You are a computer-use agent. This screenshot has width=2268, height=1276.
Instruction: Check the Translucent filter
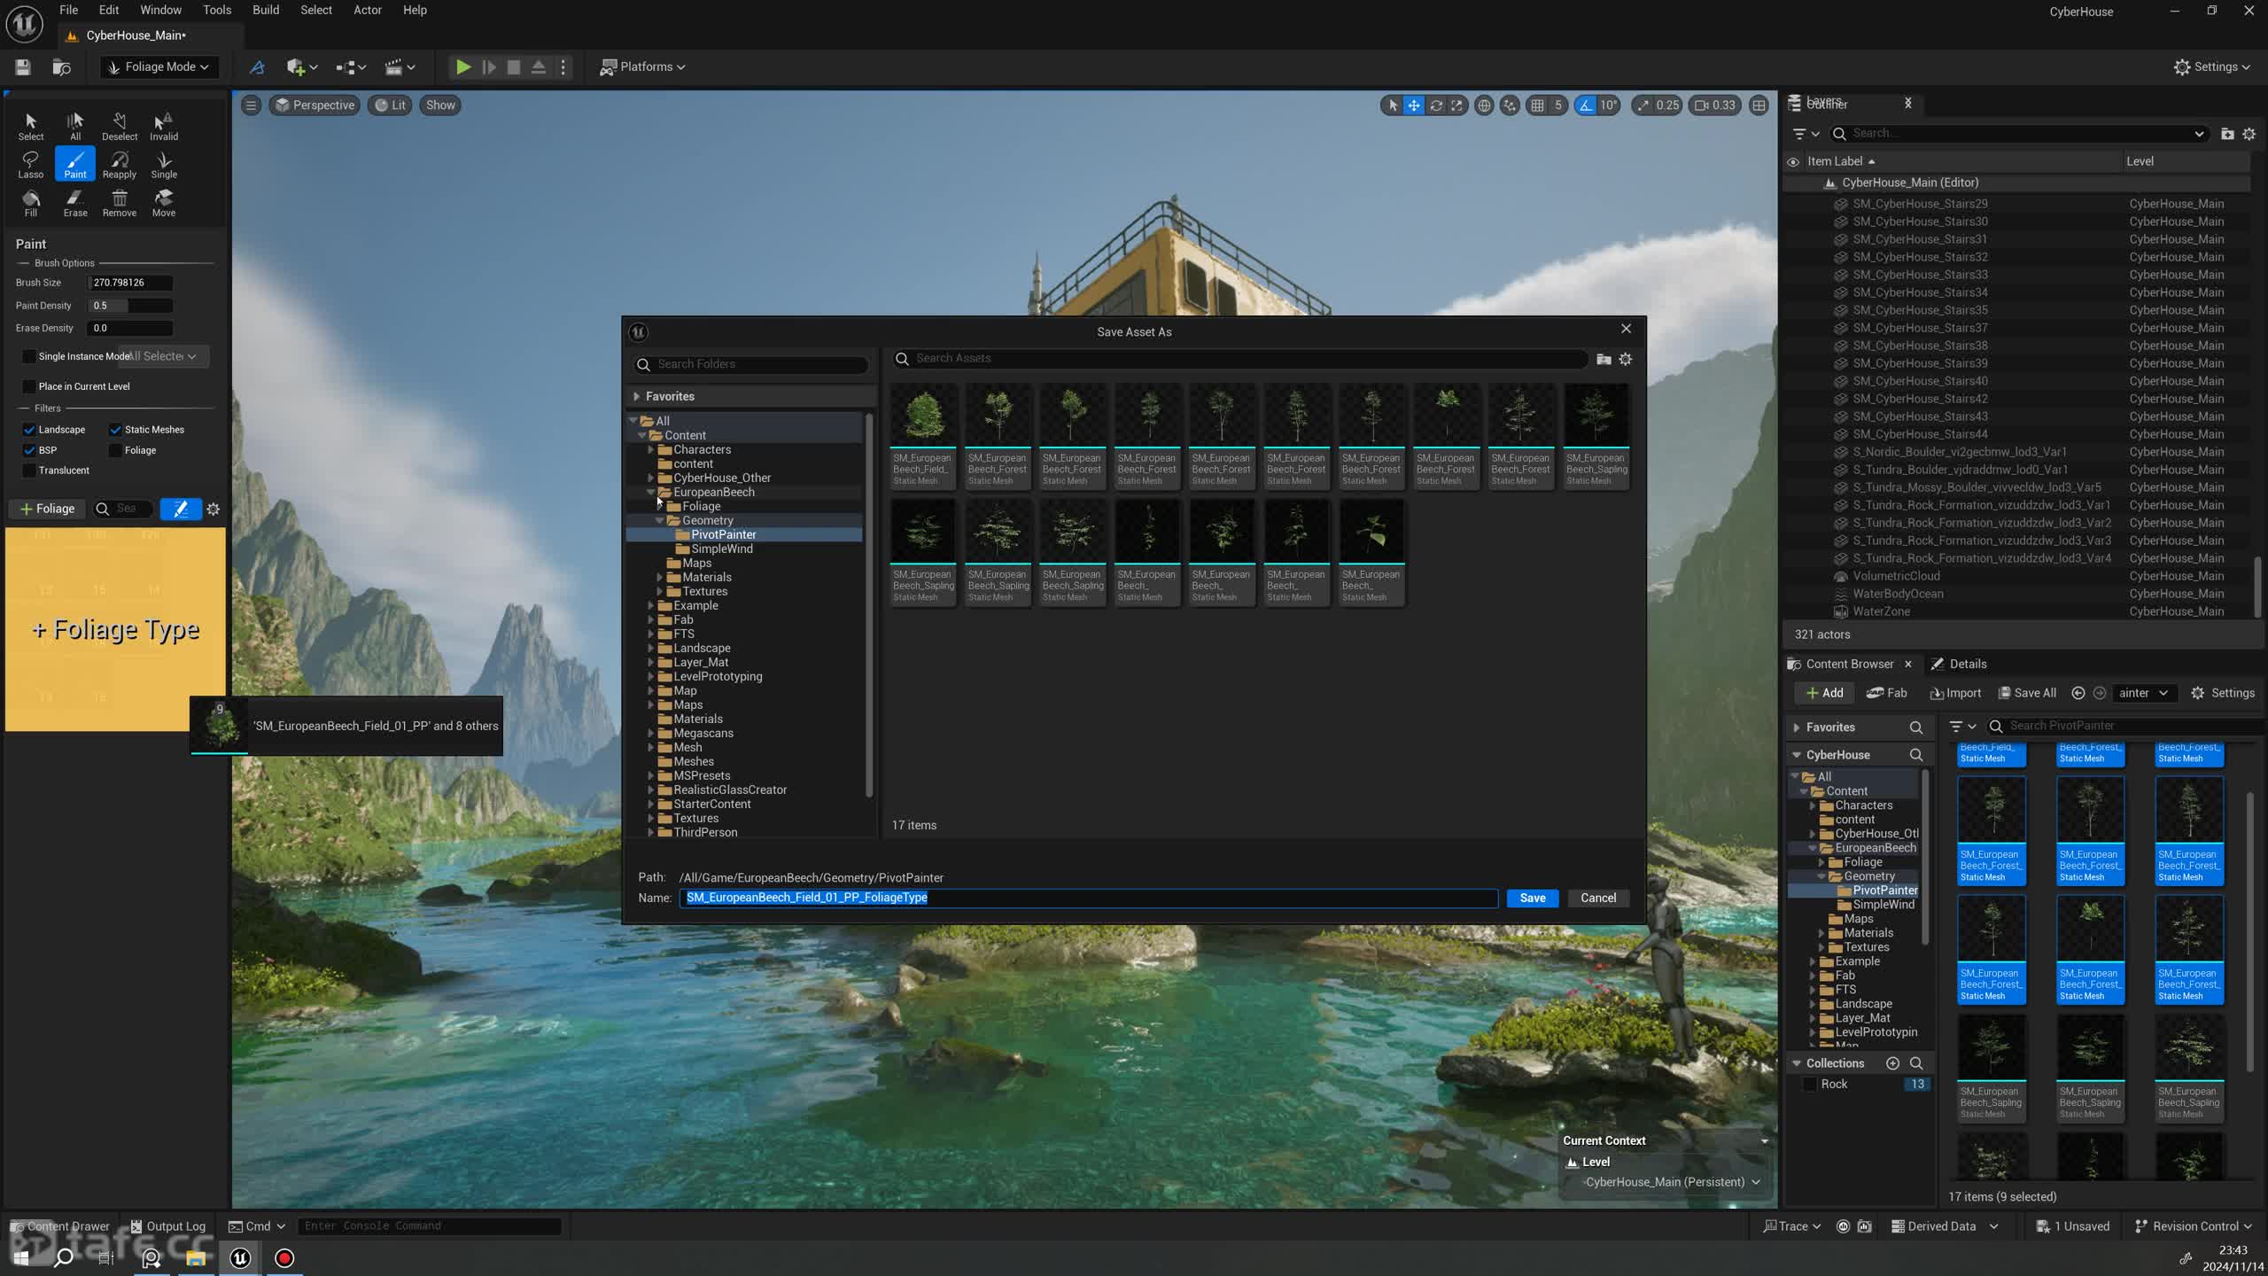click(x=29, y=471)
